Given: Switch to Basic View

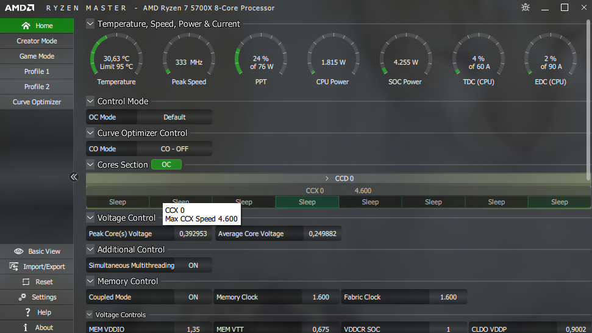Looking at the screenshot, I should (37, 251).
